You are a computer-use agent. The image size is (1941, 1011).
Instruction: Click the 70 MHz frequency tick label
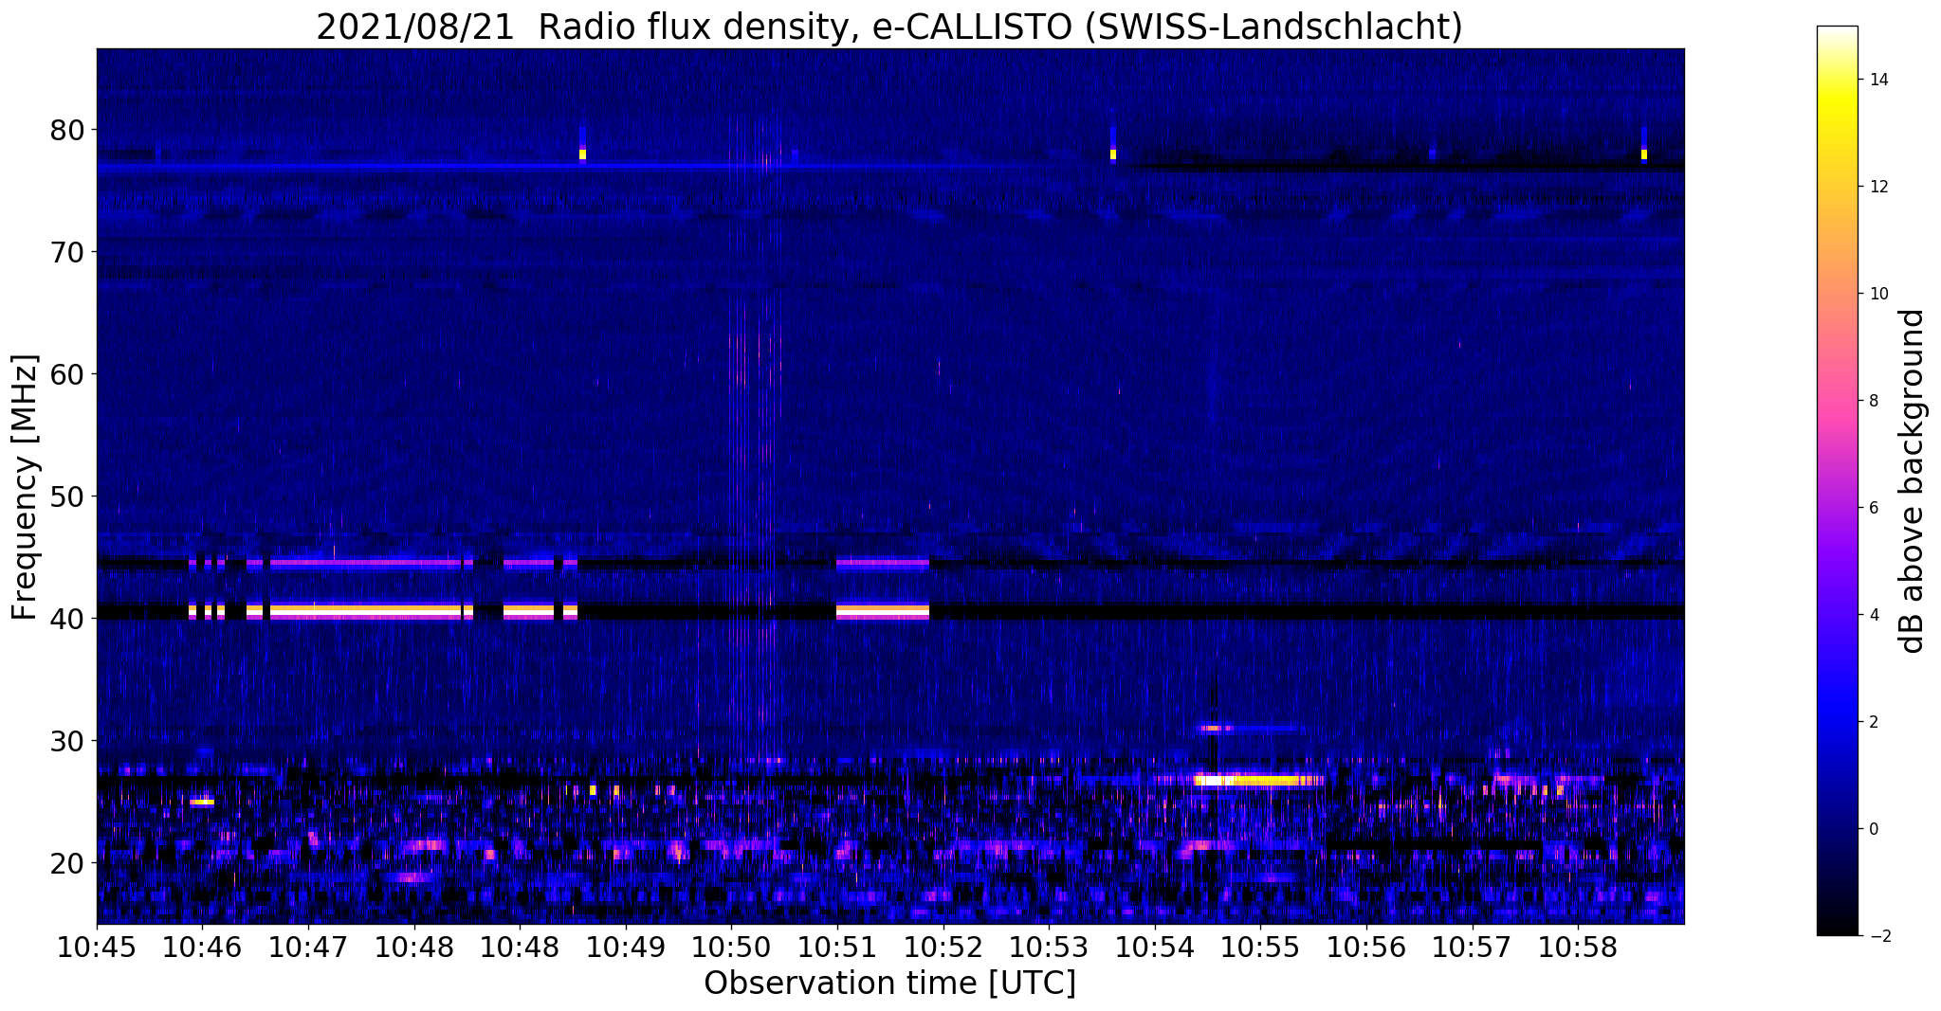(66, 252)
